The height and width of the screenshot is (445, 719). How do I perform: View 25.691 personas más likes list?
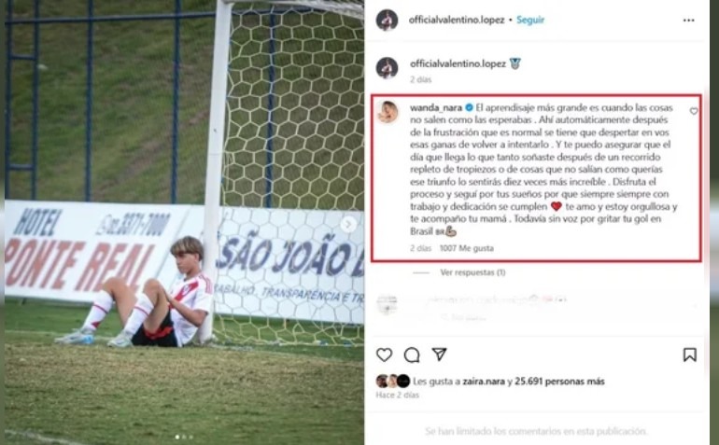coord(559,382)
